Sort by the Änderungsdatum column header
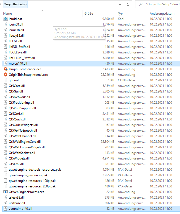The width and height of the screenshot is (180, 214). (162, 14)
